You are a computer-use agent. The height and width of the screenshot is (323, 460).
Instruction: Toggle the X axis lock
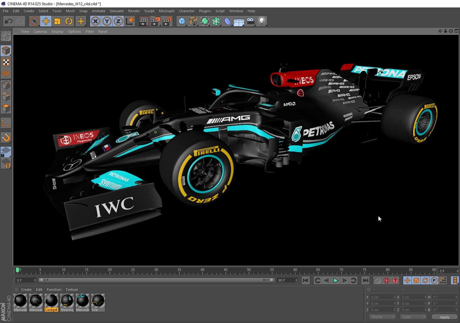[95, 21]
